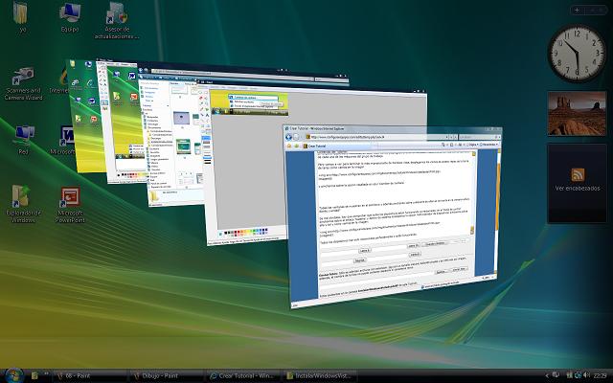The width and height of the screenshot is (613, 383).
Task: Open the Windows Start orb
Action: (x=14, y=375)
